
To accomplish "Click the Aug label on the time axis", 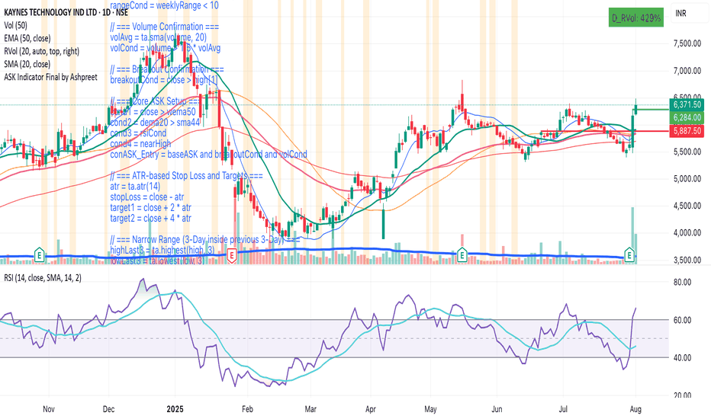I will click(x=635, y=409).
